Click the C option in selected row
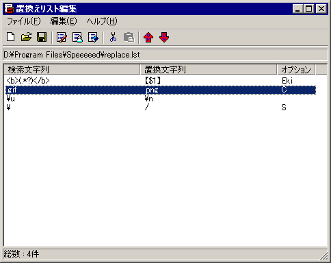The width and height of the screenshot is (331, 263). click(284, 90)
